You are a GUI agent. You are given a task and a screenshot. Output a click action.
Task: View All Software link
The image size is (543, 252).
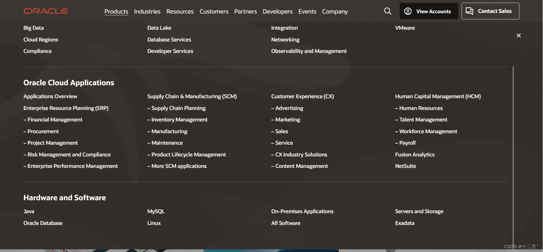286,223
